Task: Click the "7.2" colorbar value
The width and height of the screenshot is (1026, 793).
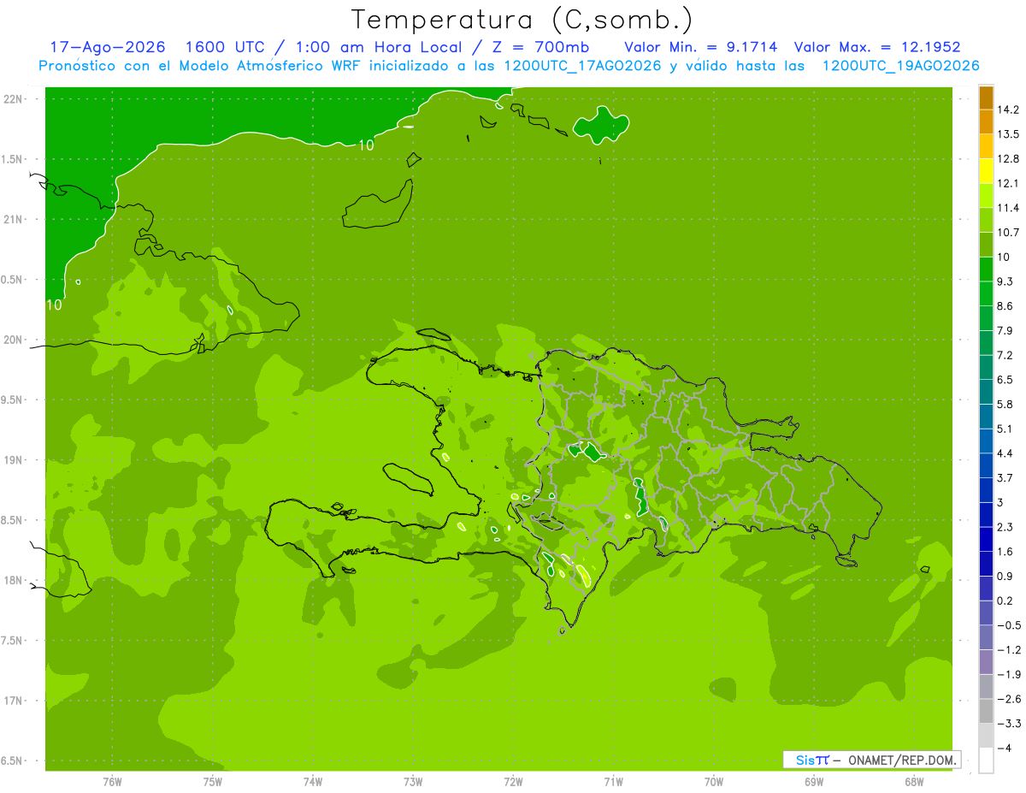Action: click(1005, 355)
